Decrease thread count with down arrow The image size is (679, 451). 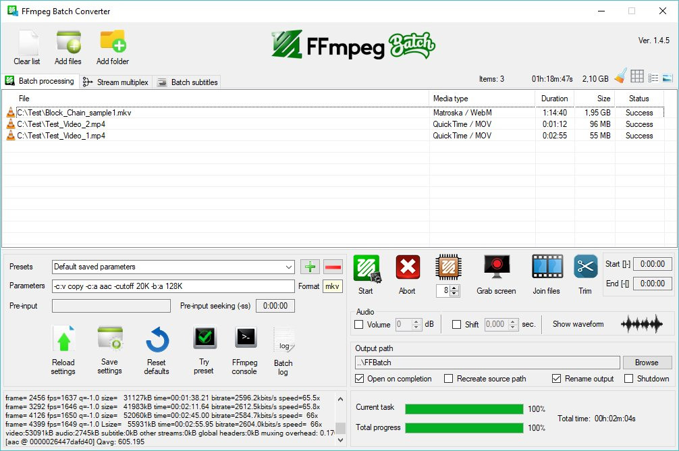[x=454, y=293]
